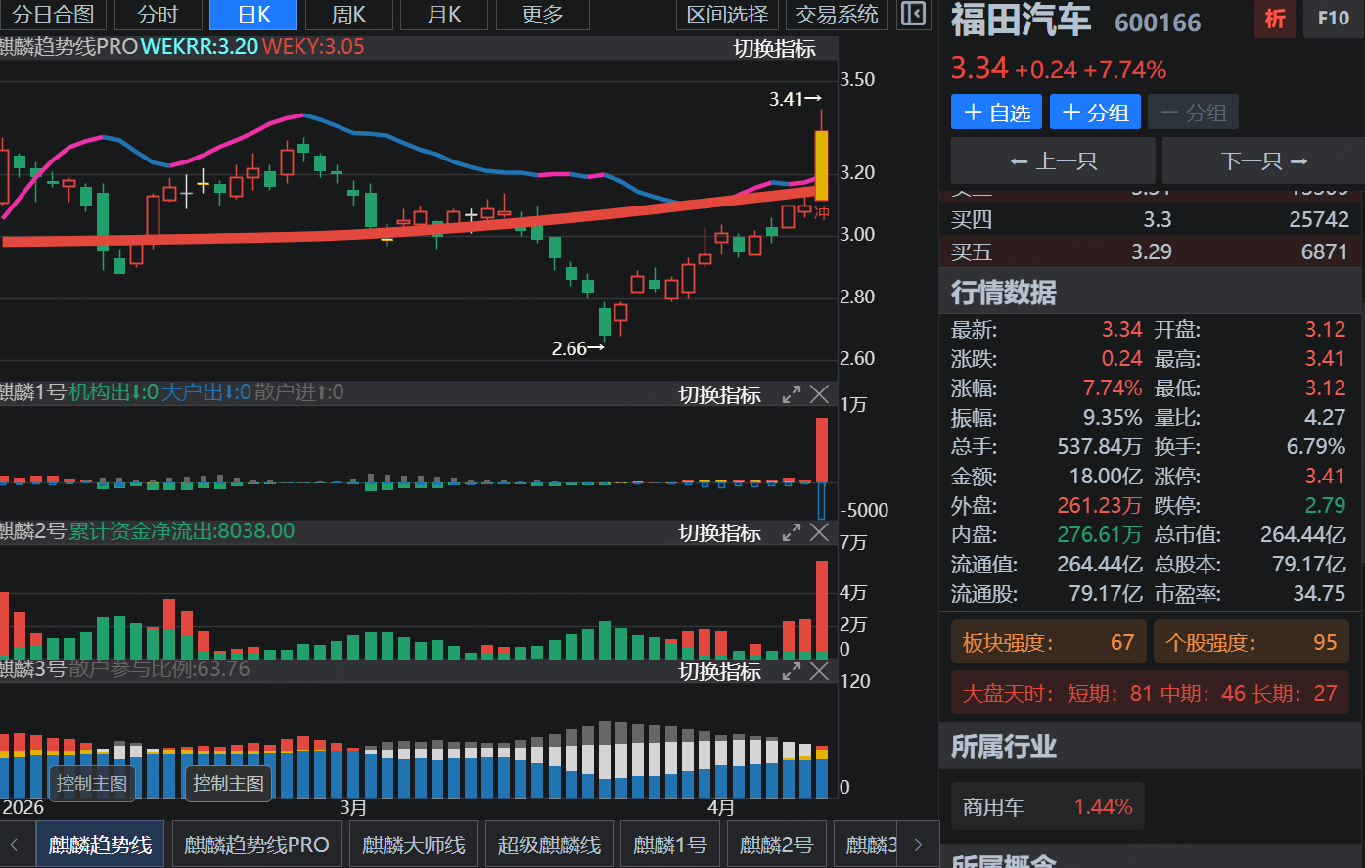Screen dimensions: 1365x868
Task: Open 切换指标 for 麒麟2号 panel
Action: [719, 533]
